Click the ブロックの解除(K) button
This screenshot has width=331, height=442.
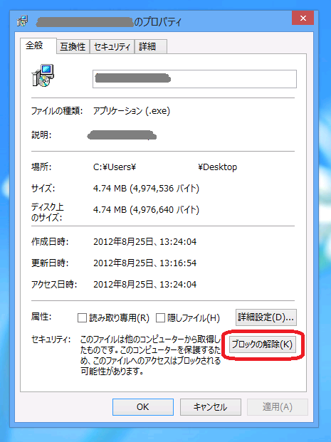pyautogui.click(x=262, y=344)
